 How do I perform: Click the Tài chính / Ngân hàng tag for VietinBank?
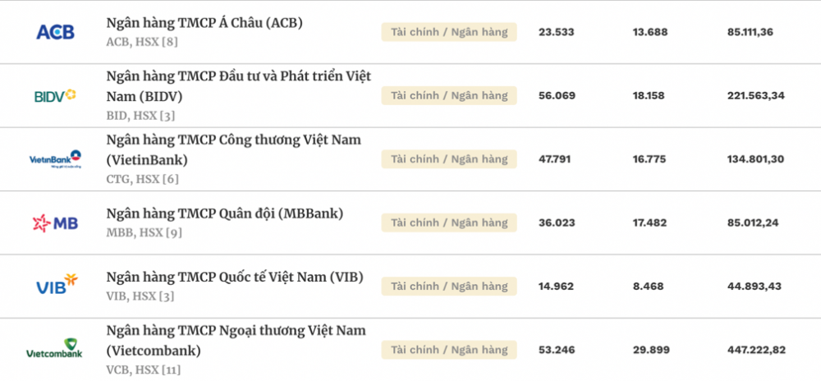click(x=449, y=159)
